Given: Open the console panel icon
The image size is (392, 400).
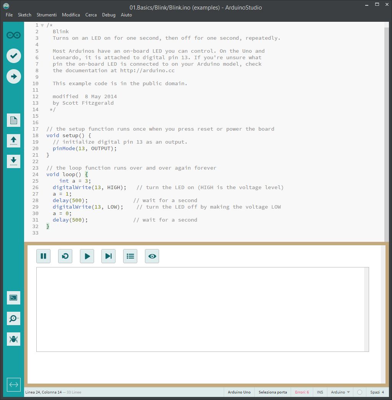Looking at the screenshot, I should pyautogui.click(x=13, y=298).
